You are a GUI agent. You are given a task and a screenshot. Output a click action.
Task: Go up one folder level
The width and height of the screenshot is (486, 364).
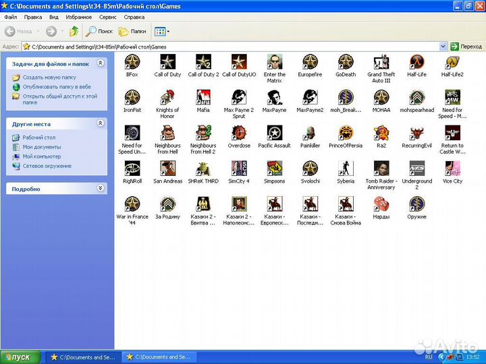tap(74, 31)
